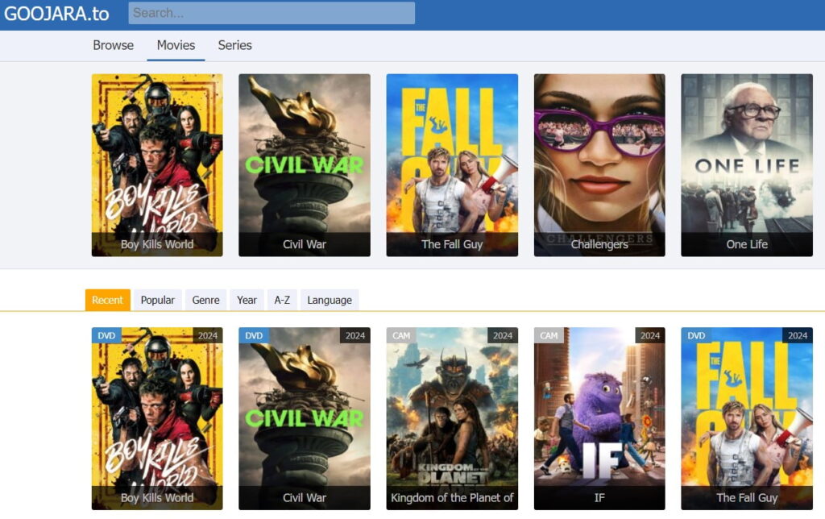Click 2024 tag on Kingdom of the Planet
This screenshot has width=825, height=519.
point(503,335)
